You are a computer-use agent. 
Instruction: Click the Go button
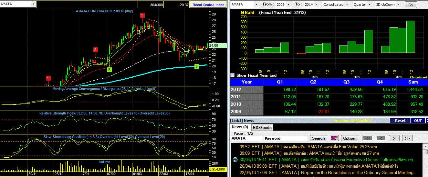click(x=410, y=5)
